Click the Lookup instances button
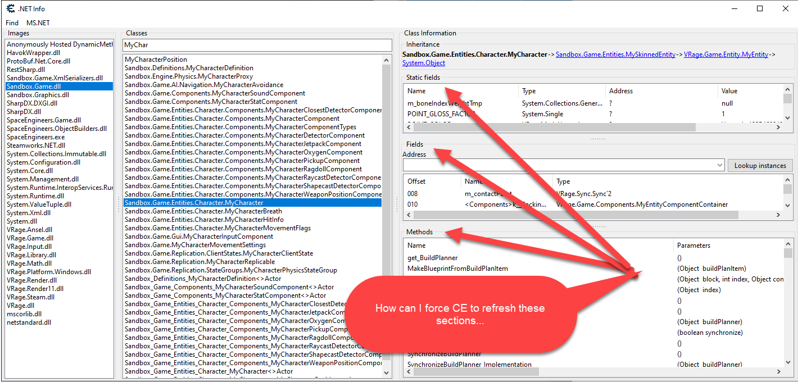The height and width of the screenshot is (382, 798). click(x=760, y=165)
